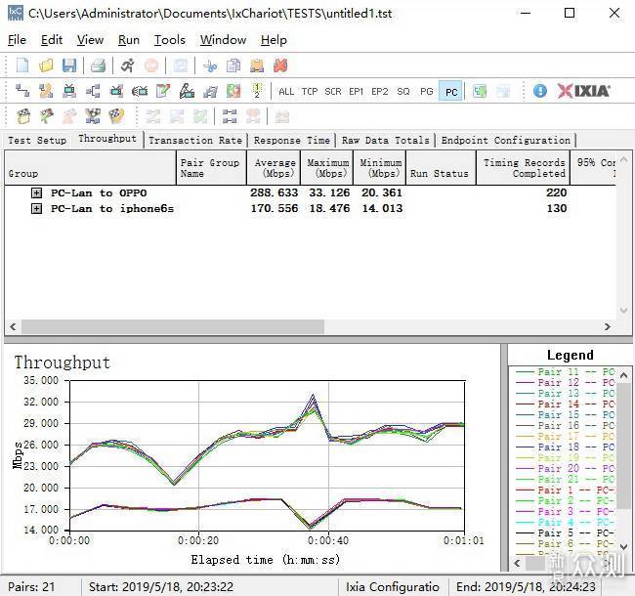The height and width of the screenshot is (596, 635).
Task: Open the Run menu
Action: [129, 40]
